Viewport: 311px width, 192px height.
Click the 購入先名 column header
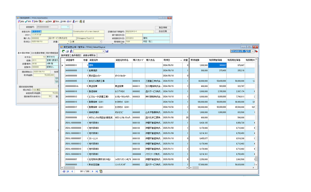154,60
